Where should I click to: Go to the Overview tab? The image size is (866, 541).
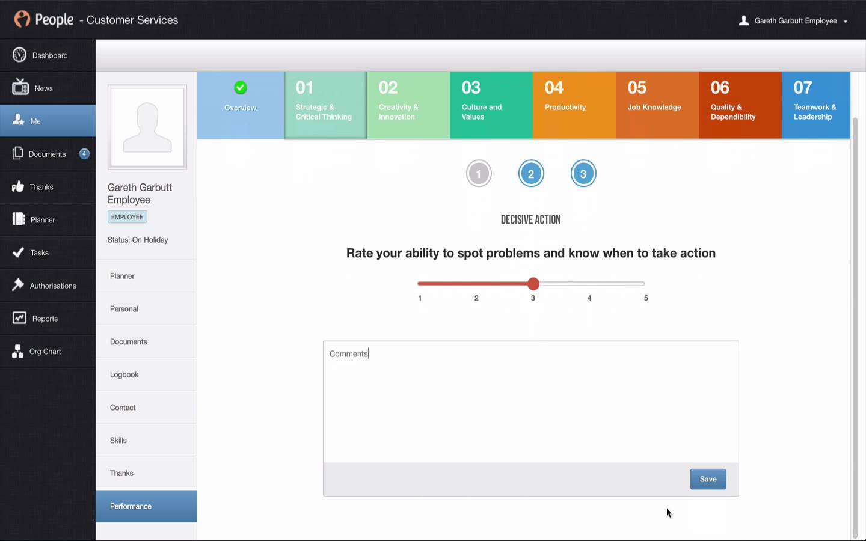click(241, 105)
